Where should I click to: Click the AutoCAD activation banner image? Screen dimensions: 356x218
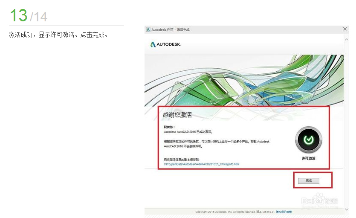click(244, 80)
